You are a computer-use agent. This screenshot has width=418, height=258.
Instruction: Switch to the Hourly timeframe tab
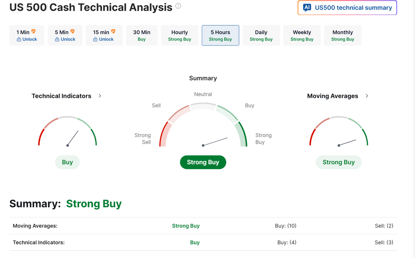click(x=179, y=35)
